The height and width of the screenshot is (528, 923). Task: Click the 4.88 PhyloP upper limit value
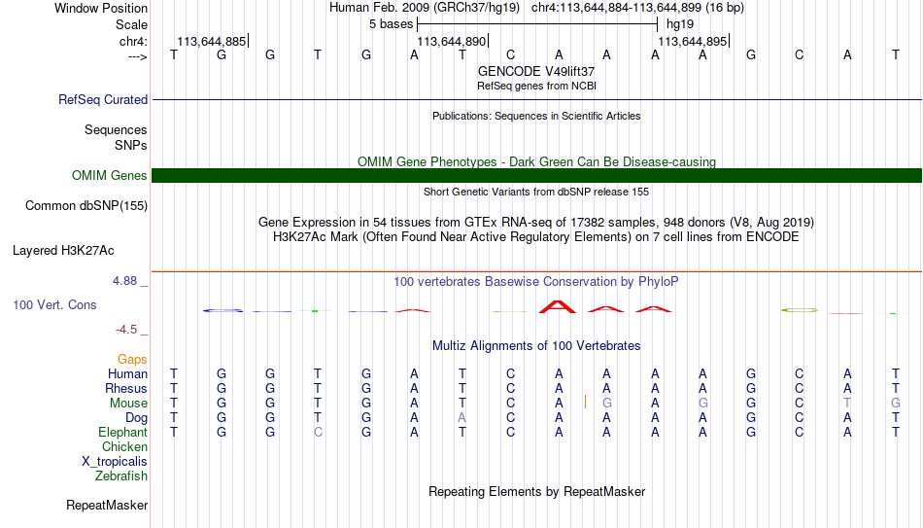pos(124,281)
